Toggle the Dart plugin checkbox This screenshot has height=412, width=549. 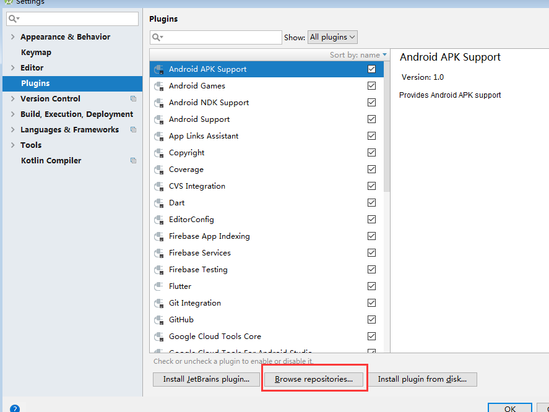point(371,203)
